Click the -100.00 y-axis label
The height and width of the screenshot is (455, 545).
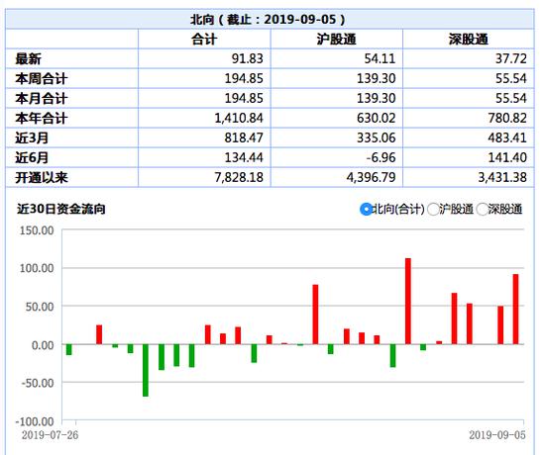[35, 421]
